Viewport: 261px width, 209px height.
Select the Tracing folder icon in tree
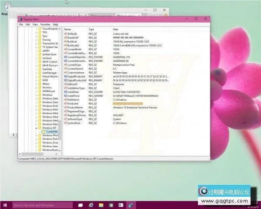pos(39,40)
